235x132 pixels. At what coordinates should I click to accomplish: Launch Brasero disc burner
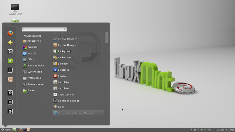coord(78,76)
